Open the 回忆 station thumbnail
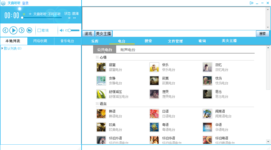This screenshot has height=150, width=271. pyautogui.click(x=207, y=67)
